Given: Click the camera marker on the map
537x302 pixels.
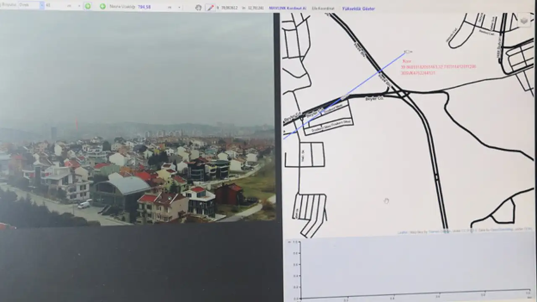Looking at the screenshot, I should tap(407, 52).
